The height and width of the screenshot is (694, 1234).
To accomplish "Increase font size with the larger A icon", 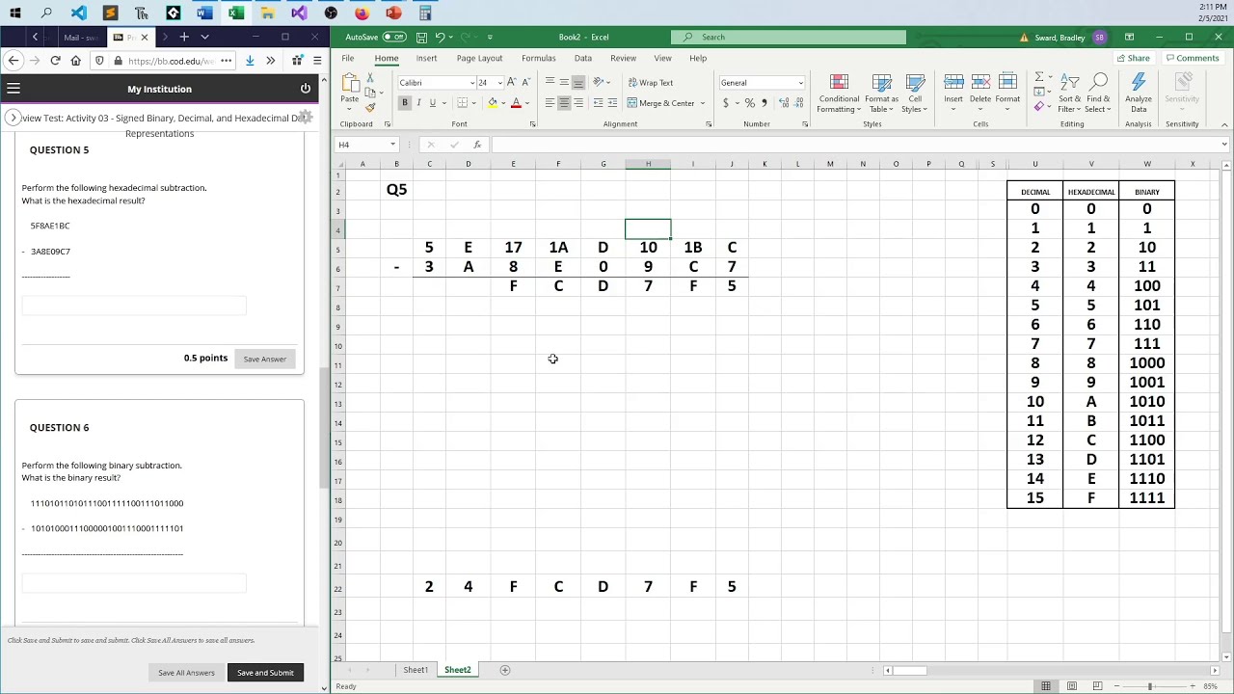I will click(511, 82).
